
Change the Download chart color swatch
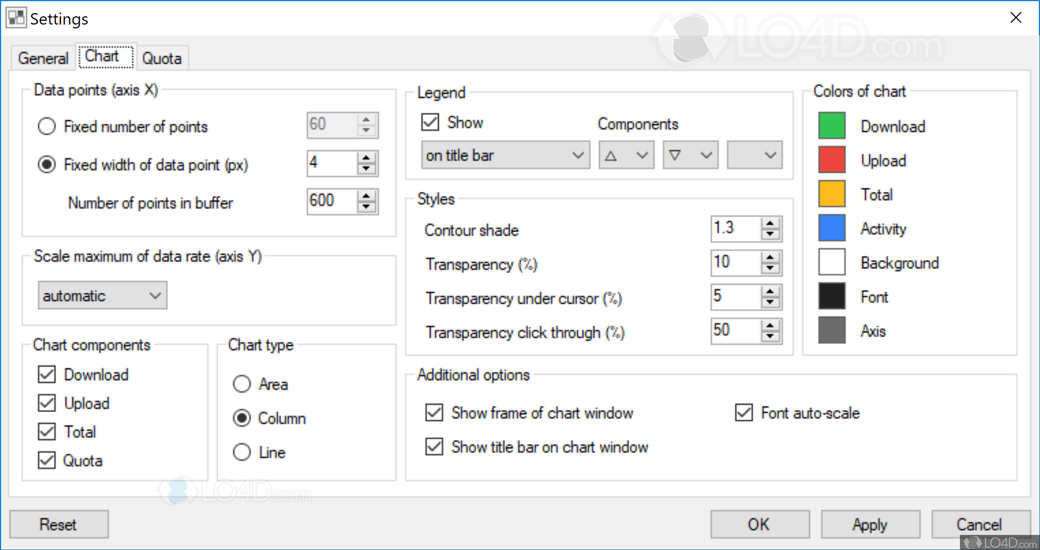tap(832, 126)
